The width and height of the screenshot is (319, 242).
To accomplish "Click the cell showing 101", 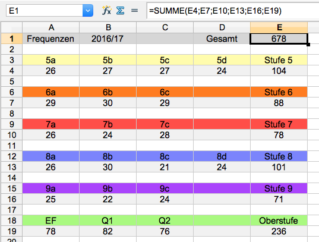I will pos(279,167).
